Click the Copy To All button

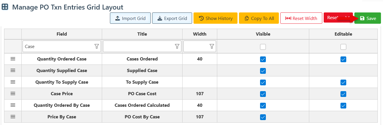tap(259, 18)
